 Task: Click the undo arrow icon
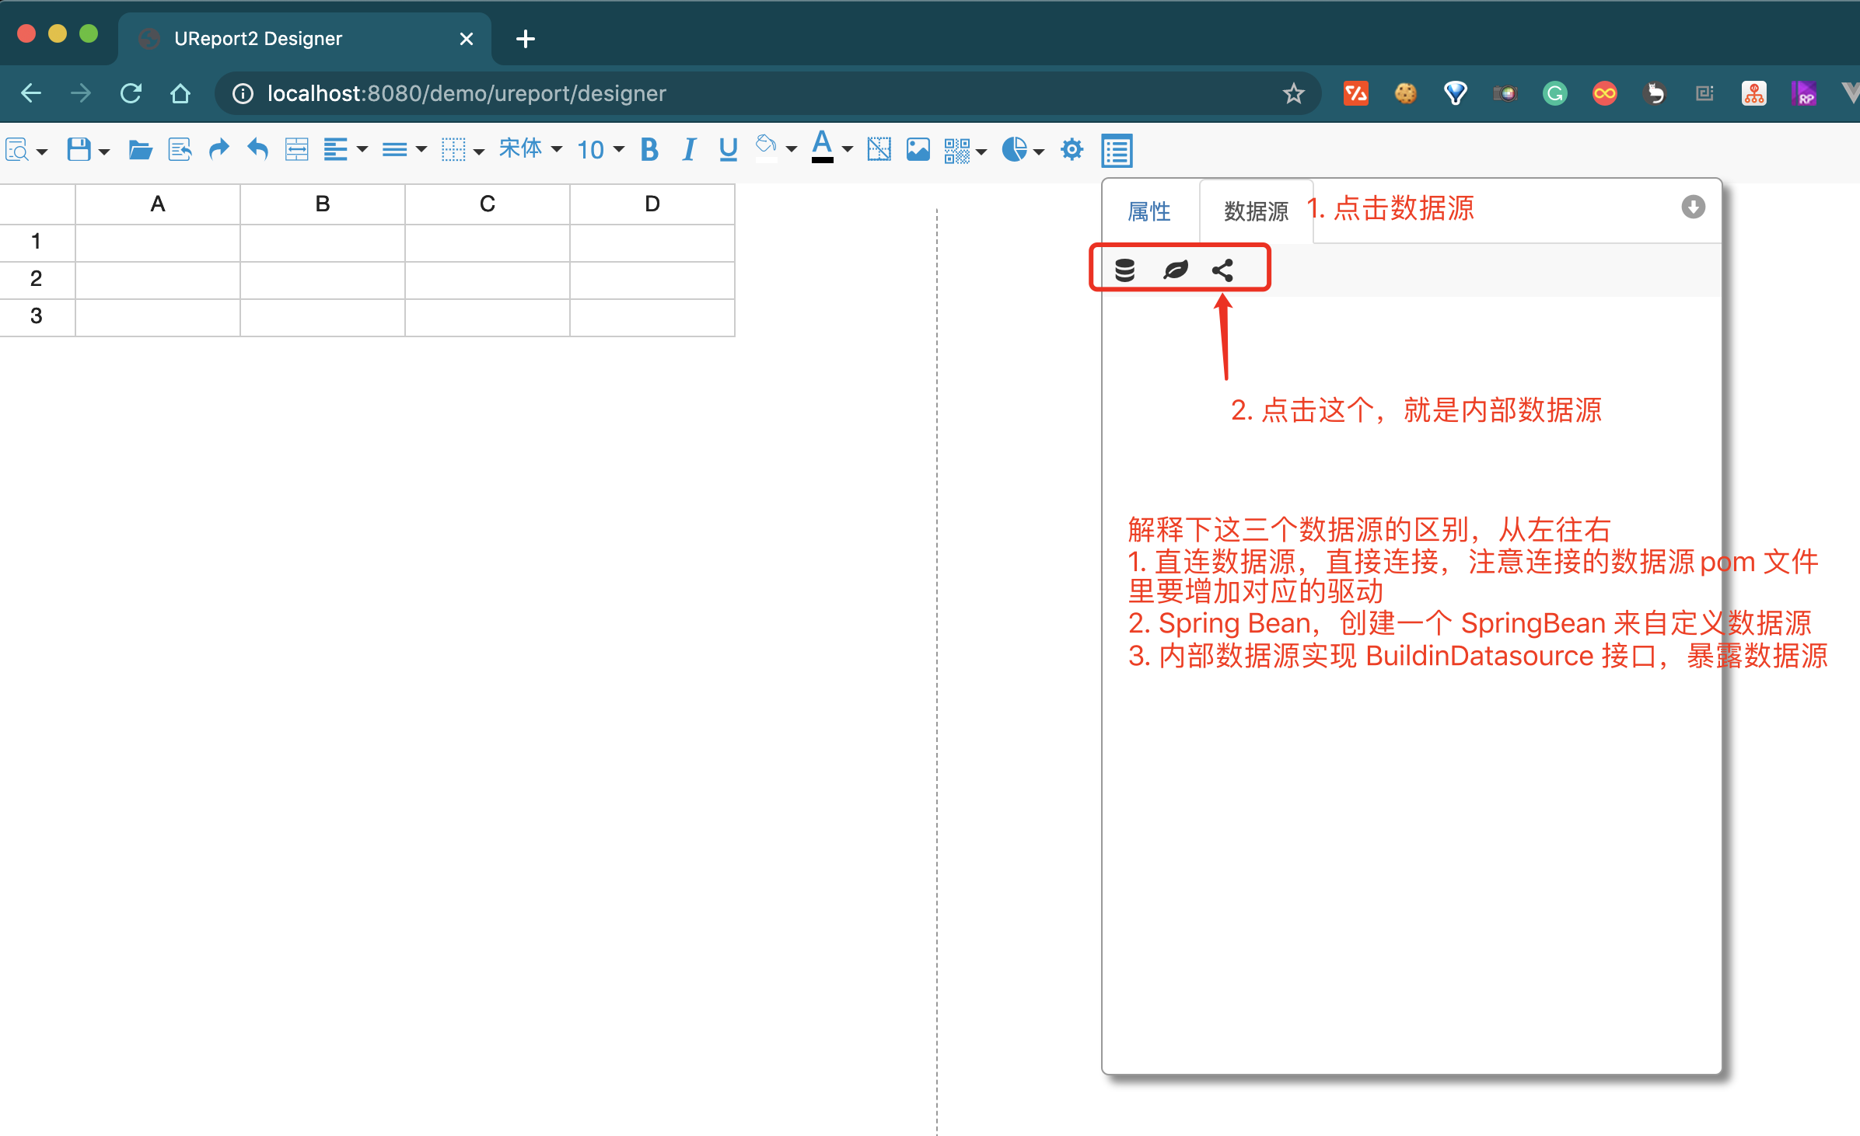(x=257, y=148)
